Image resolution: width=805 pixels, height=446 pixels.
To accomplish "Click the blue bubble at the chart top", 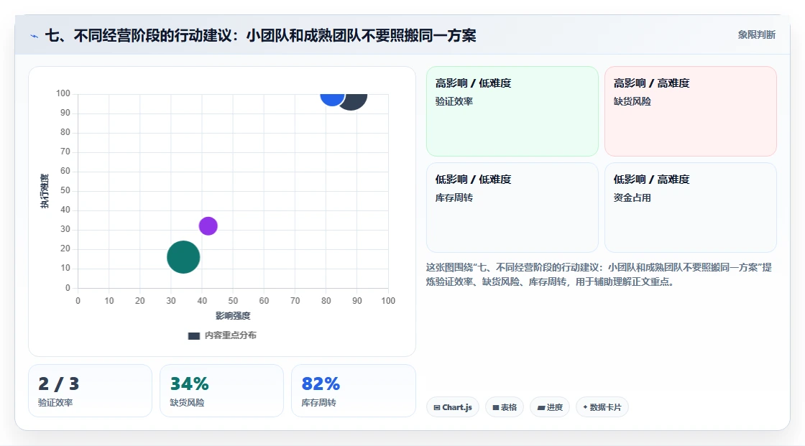I will [x=332, y=100].
